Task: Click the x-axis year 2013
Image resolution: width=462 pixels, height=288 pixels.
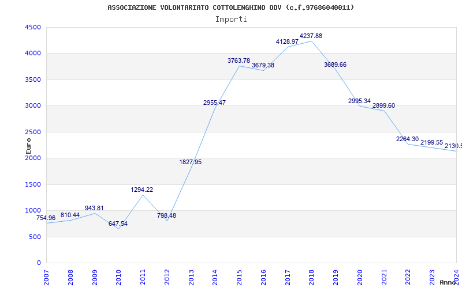Action: pyautogui.click(x=191, y=278)
